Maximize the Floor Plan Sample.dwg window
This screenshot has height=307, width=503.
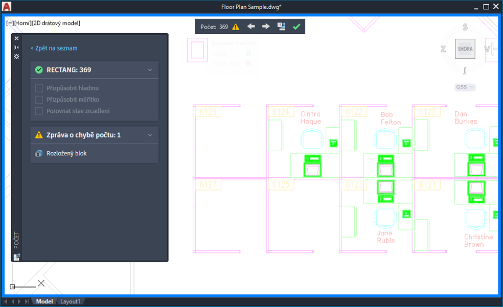click(x=486, y=7)
